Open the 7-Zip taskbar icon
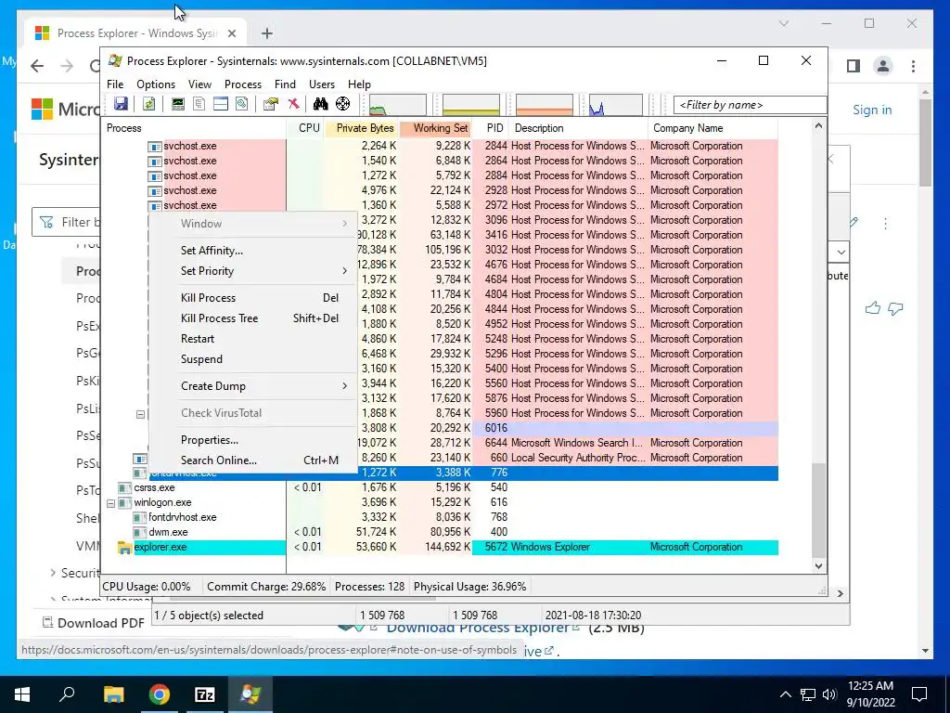 point(205,694)
